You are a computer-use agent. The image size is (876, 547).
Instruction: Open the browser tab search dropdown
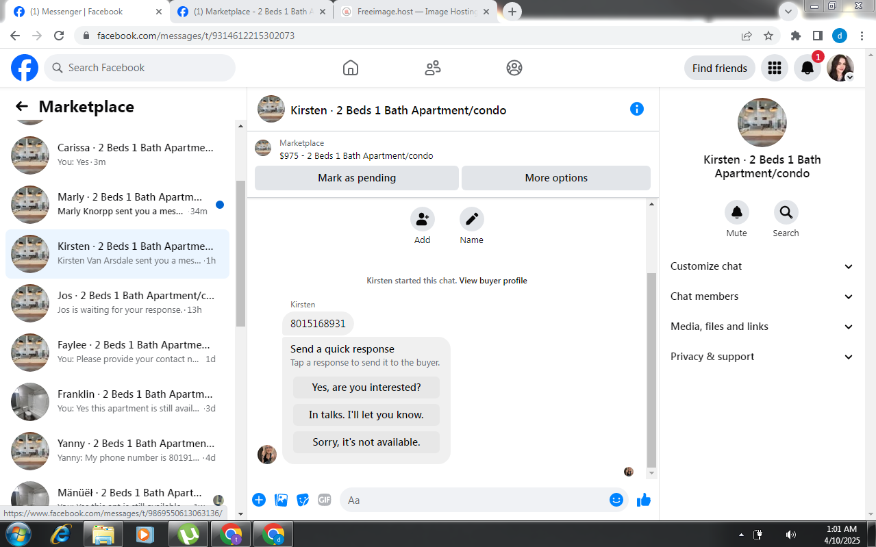789,11
